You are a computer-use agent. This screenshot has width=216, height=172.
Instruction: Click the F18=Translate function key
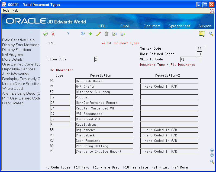pos(136,167)
